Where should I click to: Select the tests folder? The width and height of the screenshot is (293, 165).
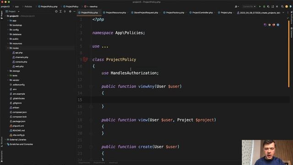coord(13,76)
